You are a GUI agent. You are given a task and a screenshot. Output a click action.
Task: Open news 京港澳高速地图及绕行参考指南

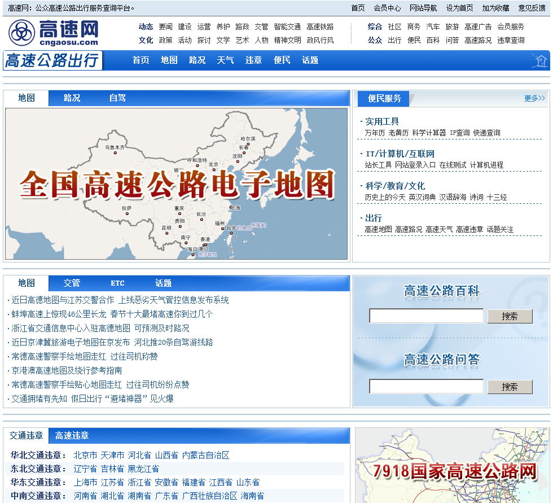[x=67, y=371]
